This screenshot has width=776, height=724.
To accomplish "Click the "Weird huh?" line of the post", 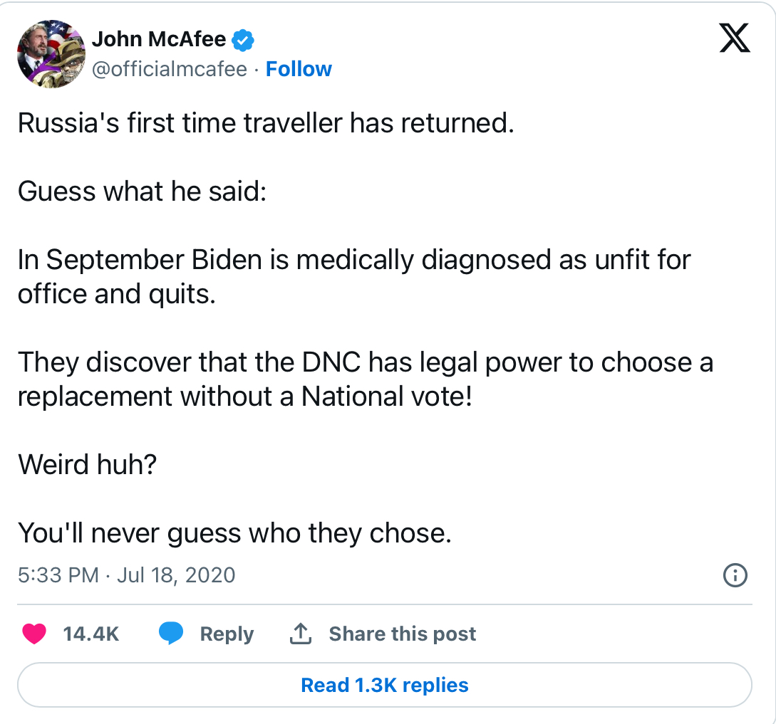I will point(87,464).
